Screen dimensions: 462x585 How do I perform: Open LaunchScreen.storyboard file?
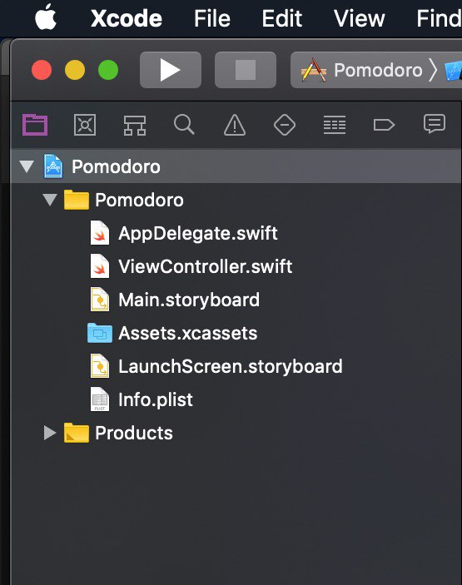[x=231, y=366]
